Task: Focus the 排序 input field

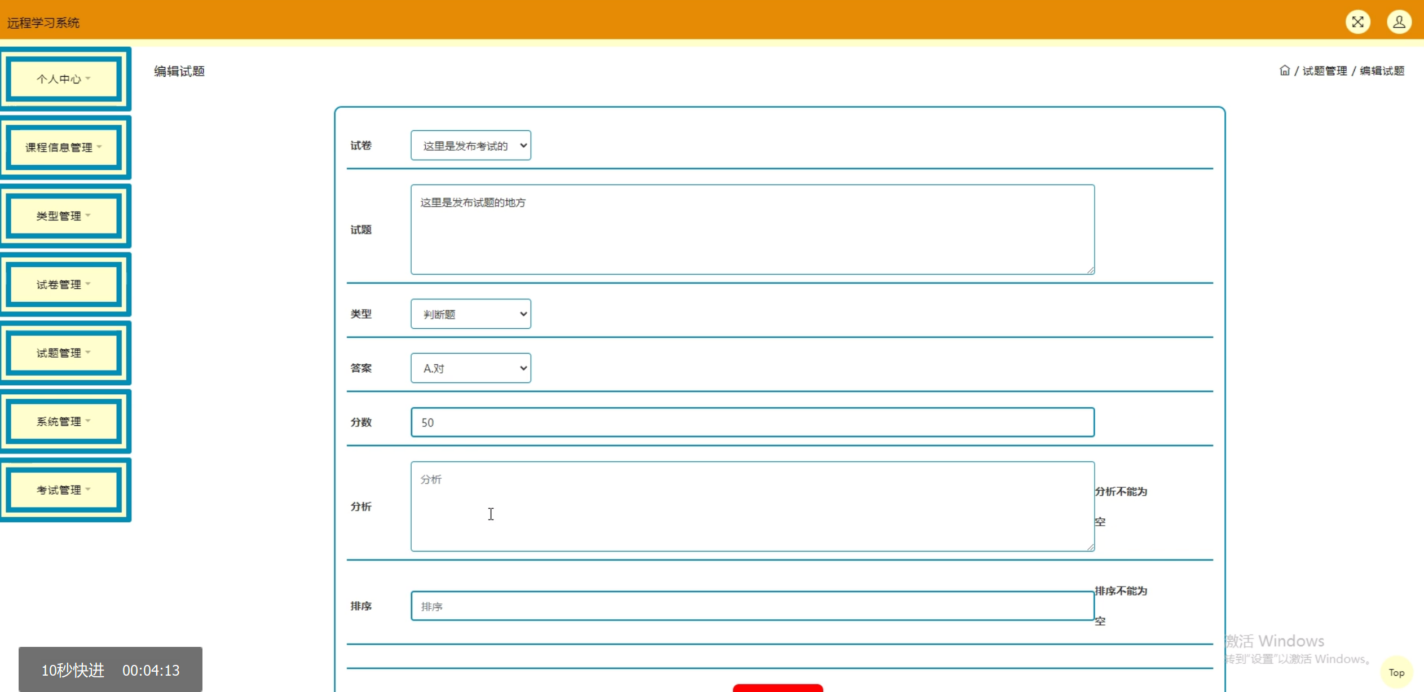Action: point(752,606)
